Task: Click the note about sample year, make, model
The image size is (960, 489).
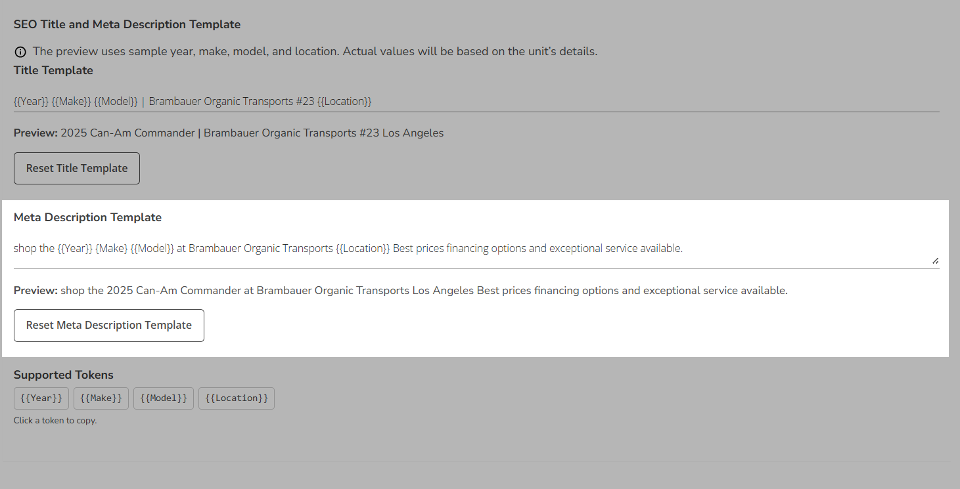Action: [315, 51]
